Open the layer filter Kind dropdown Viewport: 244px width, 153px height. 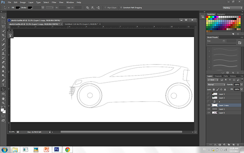click(213, 80)
